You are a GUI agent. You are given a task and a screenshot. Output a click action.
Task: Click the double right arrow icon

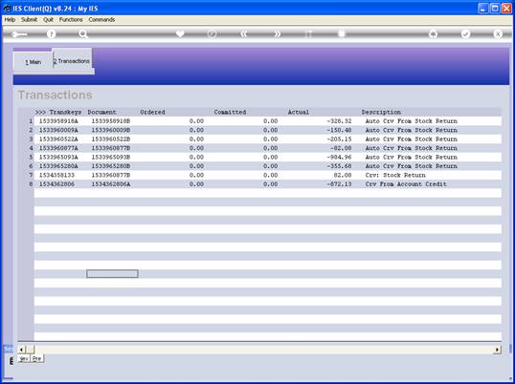coord(278,33)
